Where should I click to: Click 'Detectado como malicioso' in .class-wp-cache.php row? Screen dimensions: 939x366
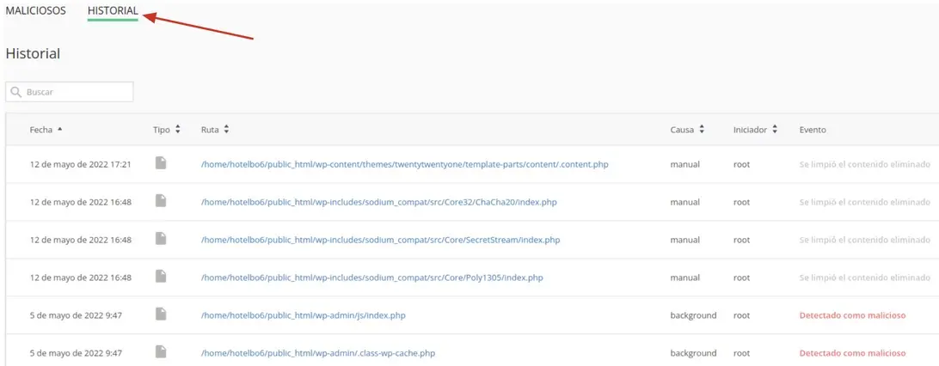pyautogui.click(x=853, y=353)
